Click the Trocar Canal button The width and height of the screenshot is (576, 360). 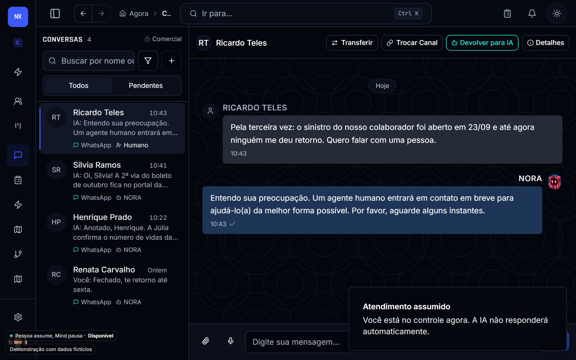[412, 43]
